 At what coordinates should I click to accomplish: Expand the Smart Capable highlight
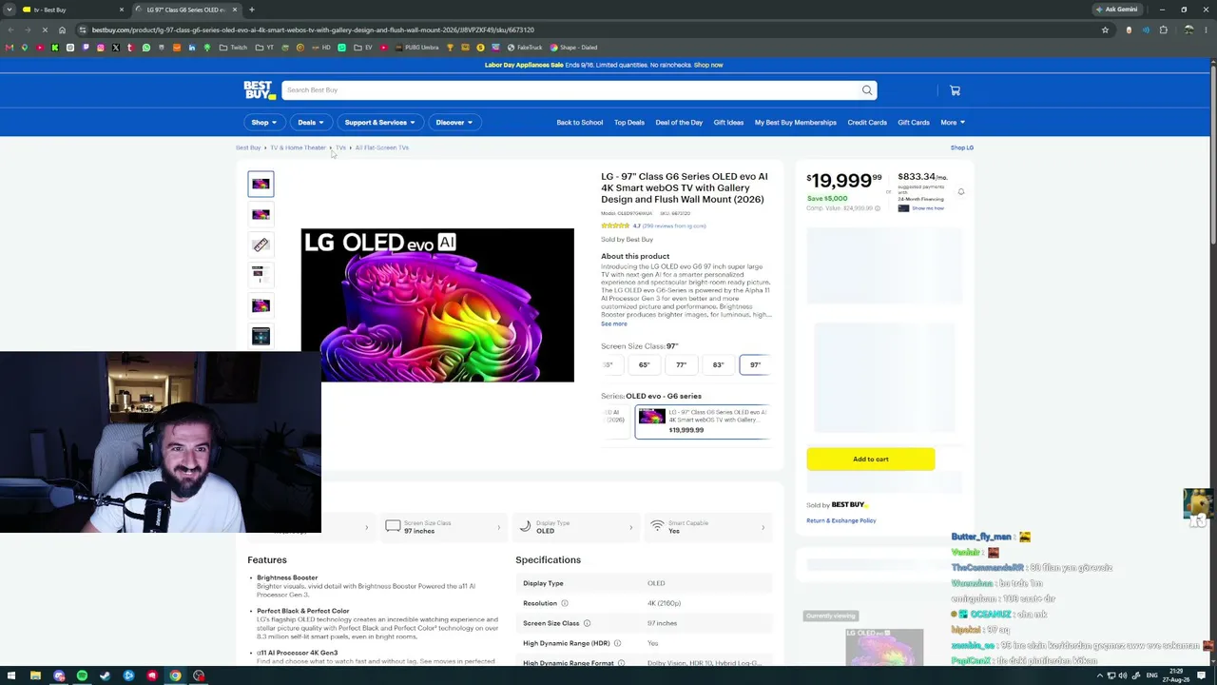[706, 527]
